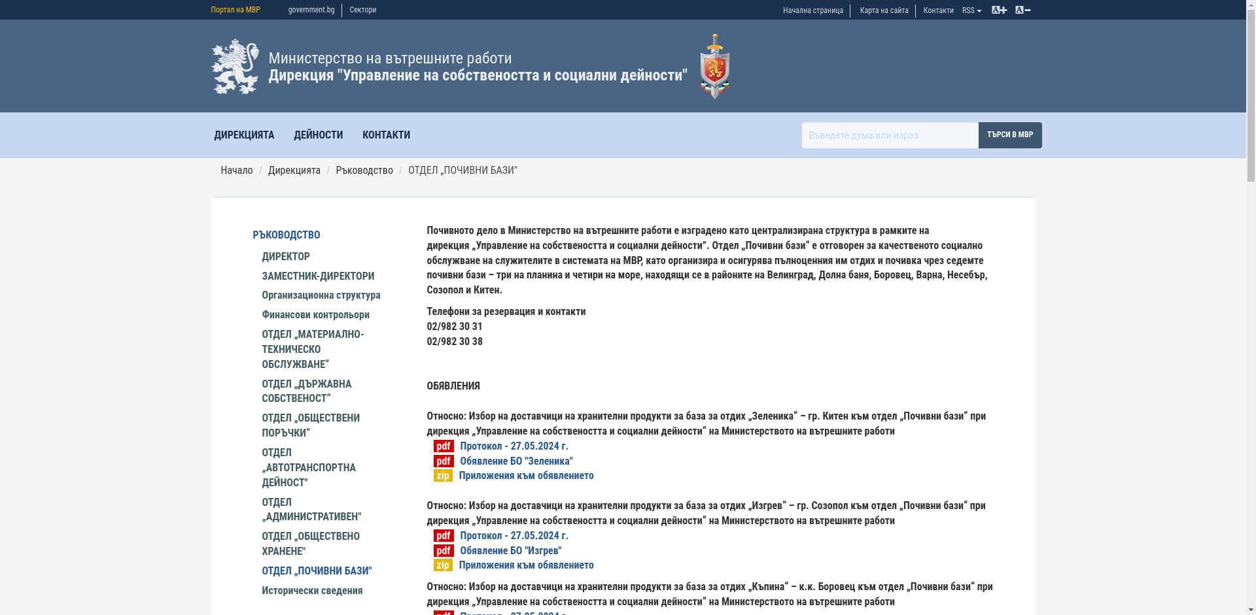The width and height of the screenshot is (1256, 615).
Task: Click the pdf icon next to Обявление БО "Изгрев"
Action: pyautogui.click(x=444, y=551)
